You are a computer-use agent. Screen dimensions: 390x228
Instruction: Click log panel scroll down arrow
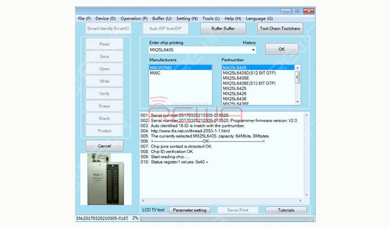point(307,195)
